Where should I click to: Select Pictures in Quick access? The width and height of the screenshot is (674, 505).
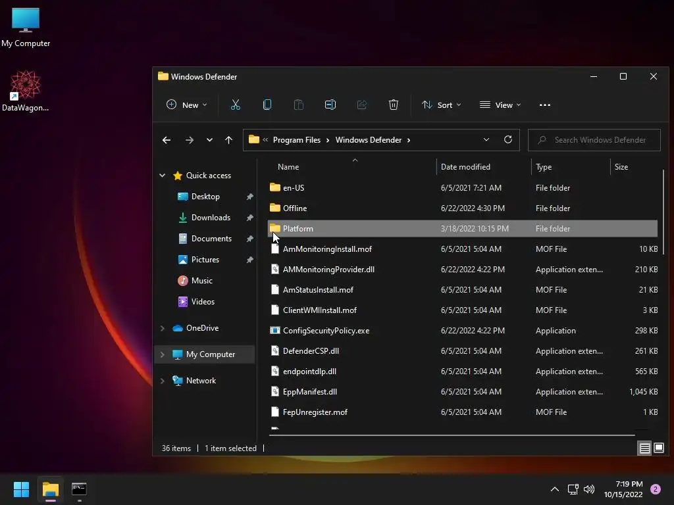(205, 260)
